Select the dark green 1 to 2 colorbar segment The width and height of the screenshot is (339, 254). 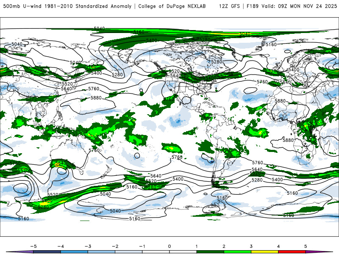[x=210, y=252]
